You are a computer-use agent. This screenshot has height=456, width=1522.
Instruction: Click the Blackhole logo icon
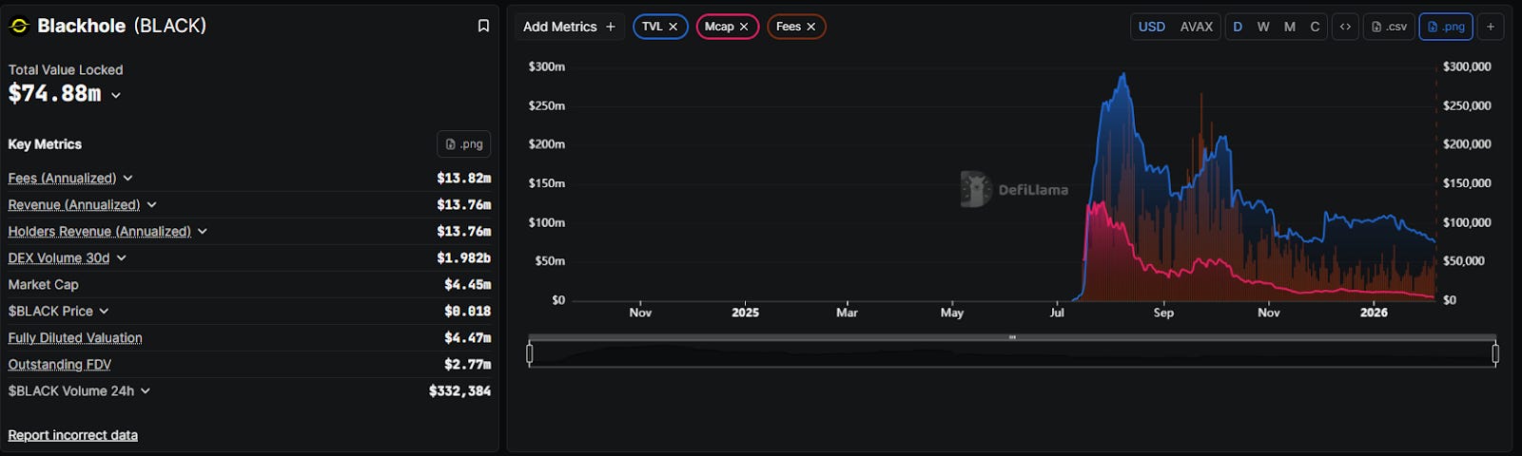click(19, 26)
